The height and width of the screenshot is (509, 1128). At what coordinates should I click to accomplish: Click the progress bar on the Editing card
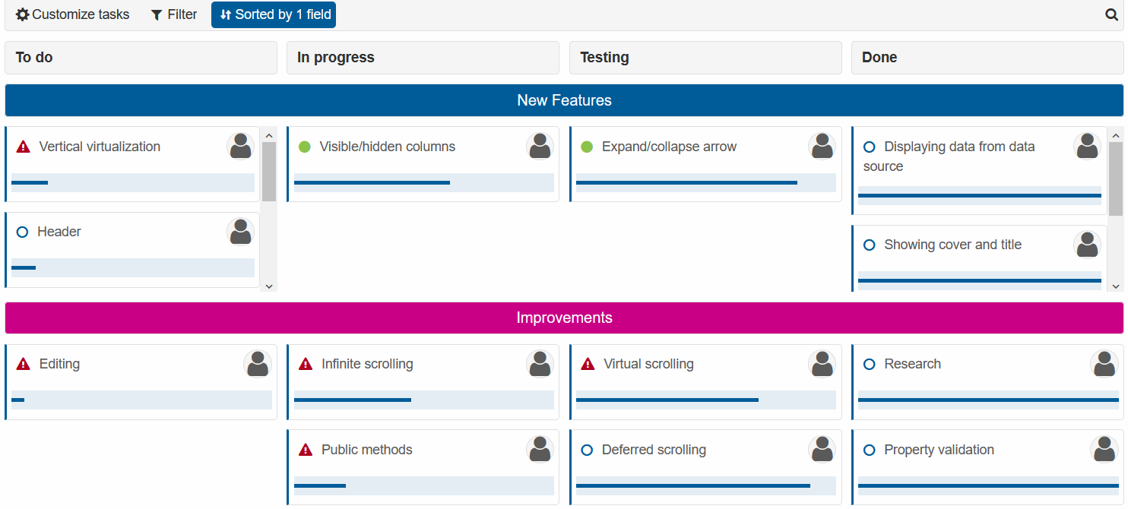point(141,400)
